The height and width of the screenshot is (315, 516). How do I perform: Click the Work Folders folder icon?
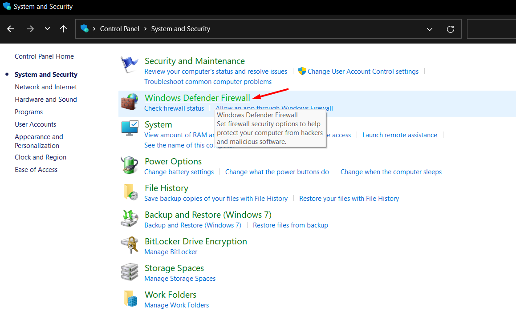click(130, 299)
